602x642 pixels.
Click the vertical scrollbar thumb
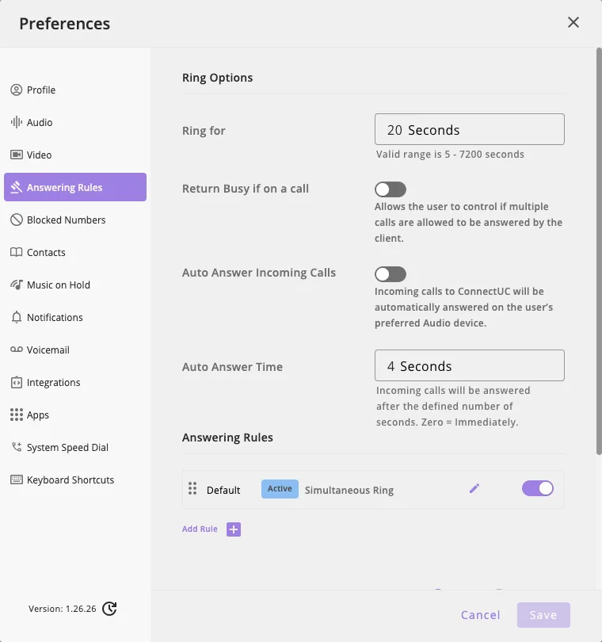[599, 251]
